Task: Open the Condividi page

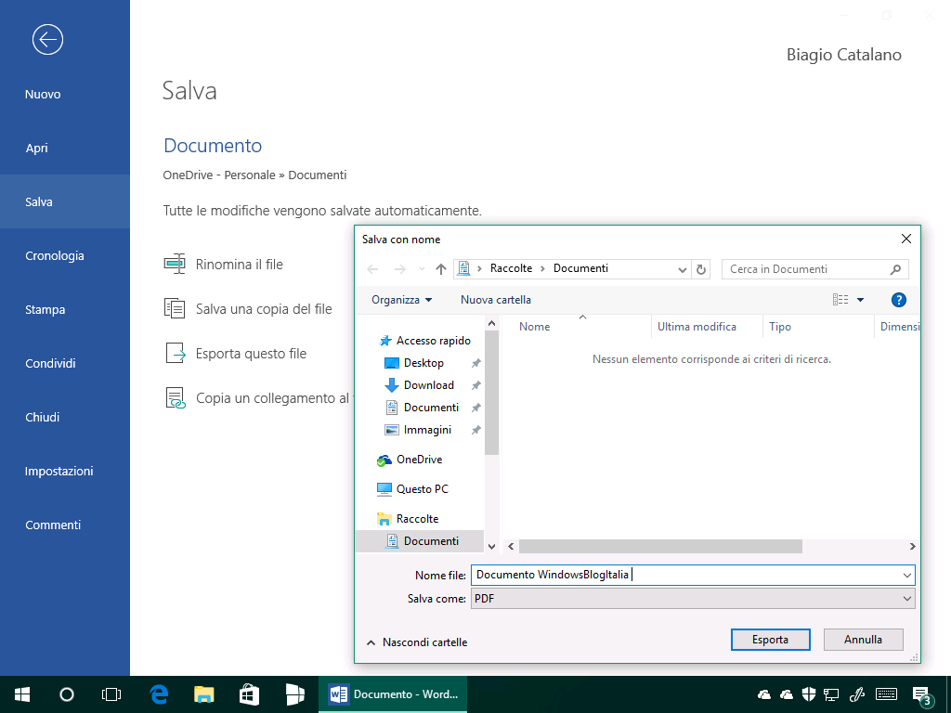Action: [65, 363]
